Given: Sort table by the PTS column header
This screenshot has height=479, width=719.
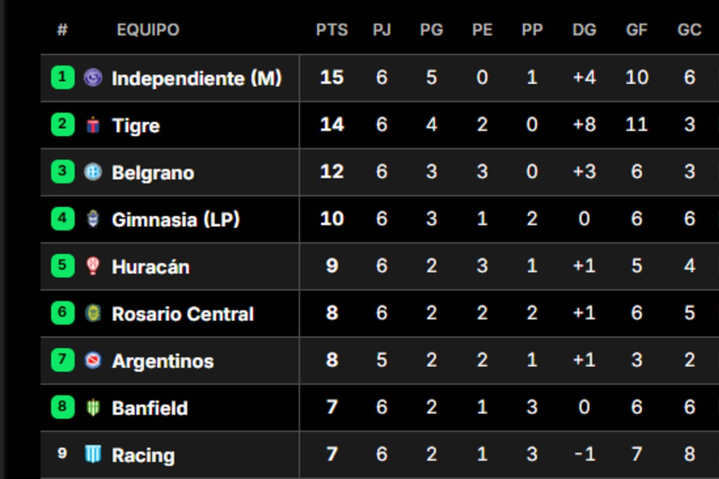Looking at the screenshot, I should click(x=332, y=30).
